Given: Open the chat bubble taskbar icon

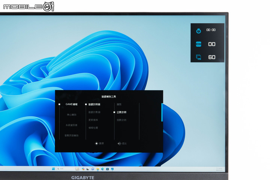Looking at the screenshot, I should click(93, 169).
